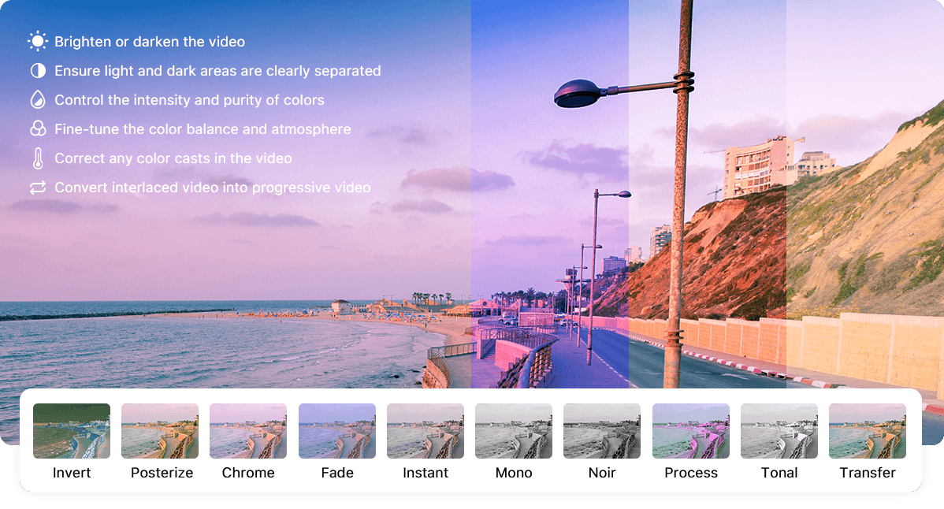Click "Brighten or darken the video" text
The height and width of the screenshot is (509, 944).
(x=150, y=42)
